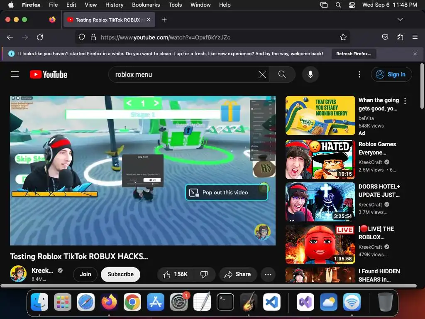Click the main video player
Viewport: 425px width, 319px height.
click(143, 171)
